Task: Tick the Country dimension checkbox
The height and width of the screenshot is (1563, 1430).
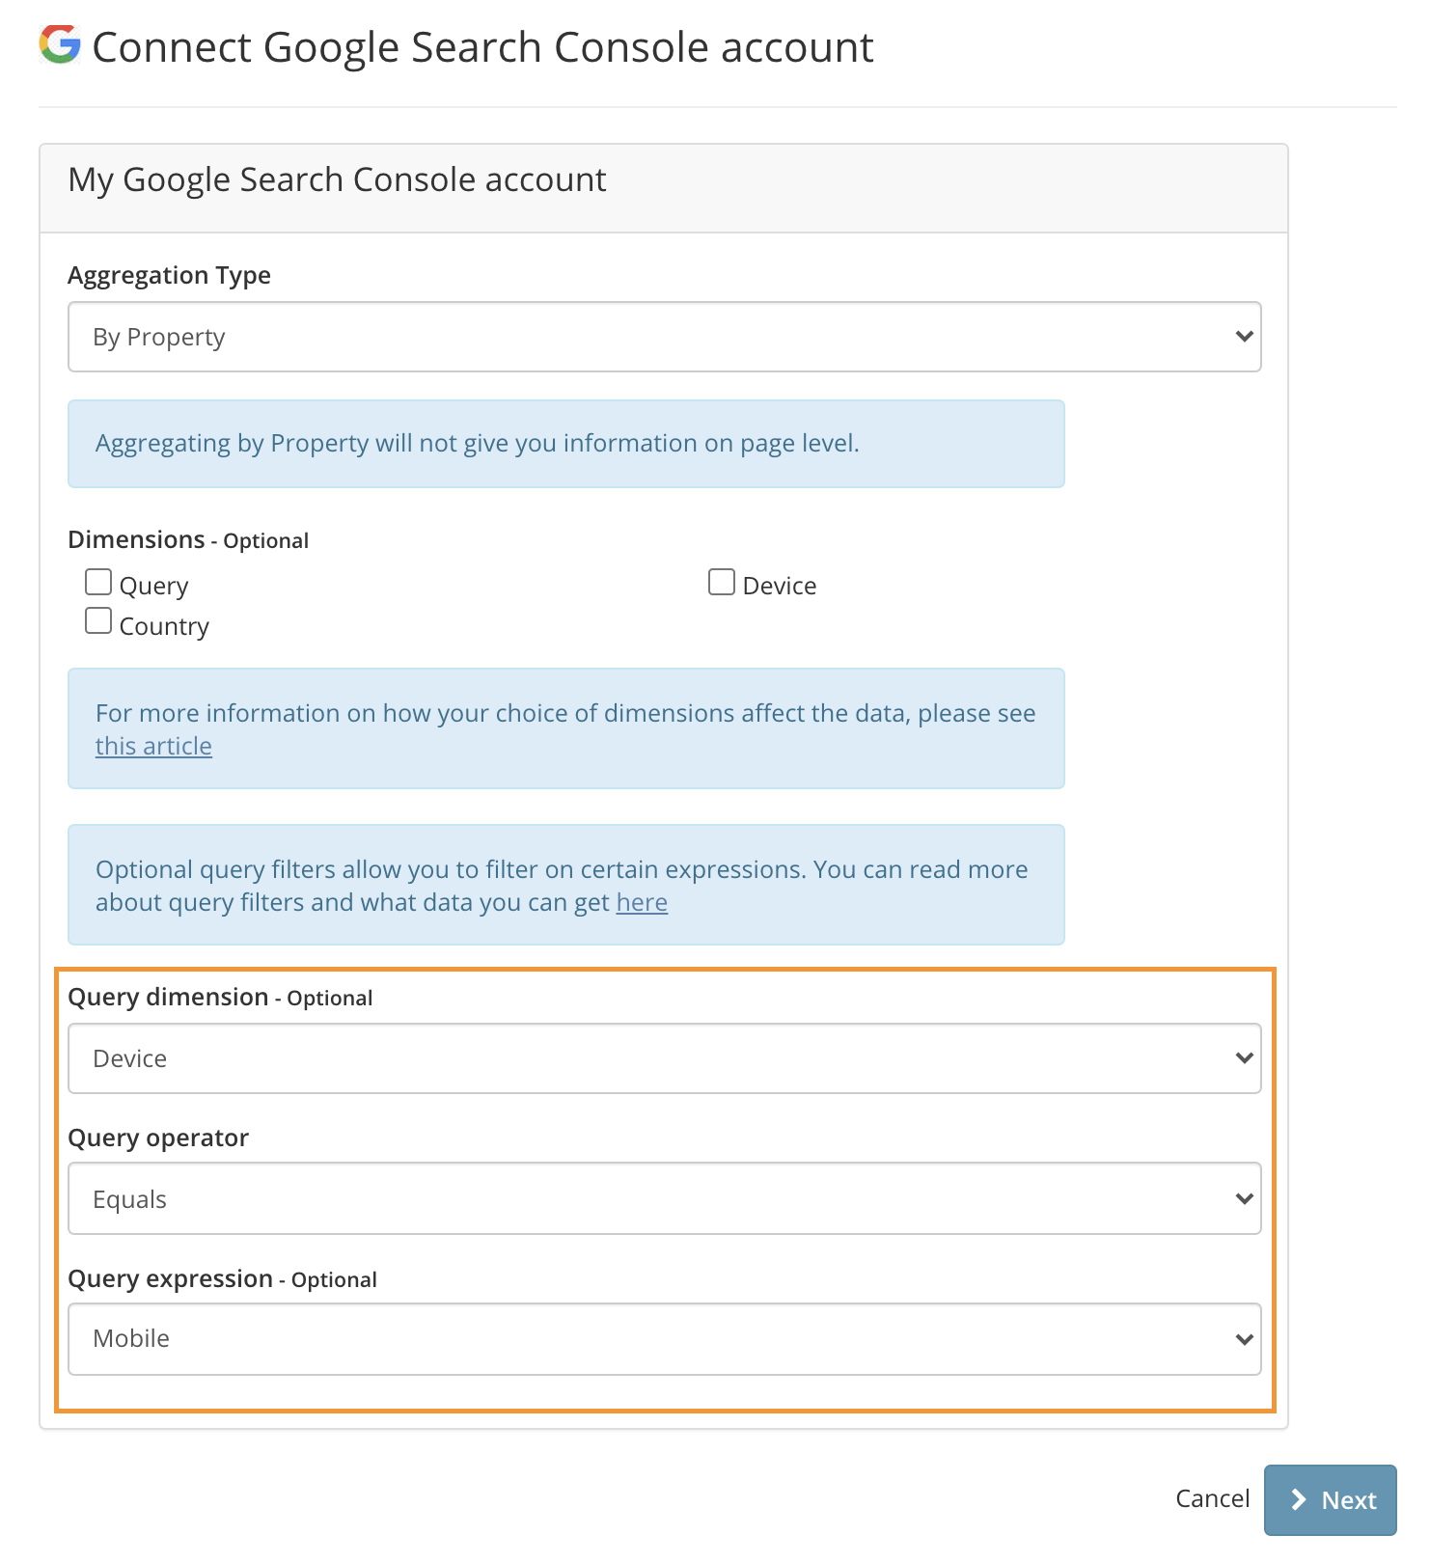Action: pyautogui.click(x=98, y=620)
